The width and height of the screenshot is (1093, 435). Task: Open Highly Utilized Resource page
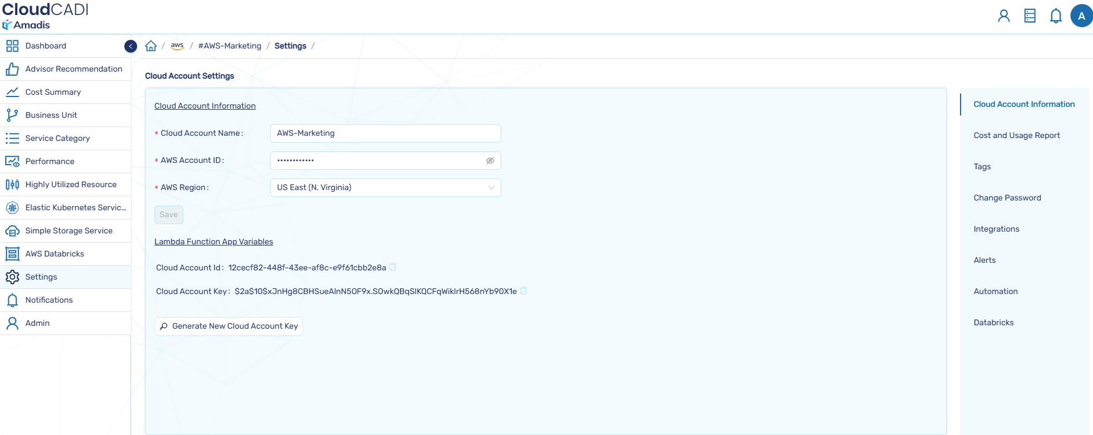[65, 184]
